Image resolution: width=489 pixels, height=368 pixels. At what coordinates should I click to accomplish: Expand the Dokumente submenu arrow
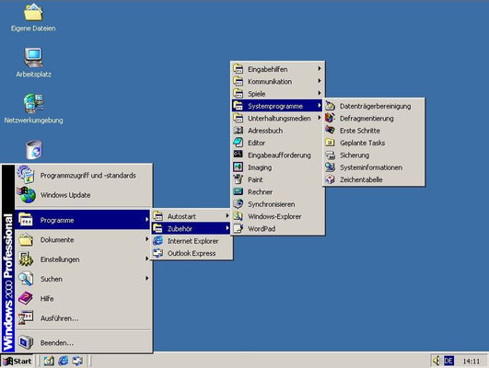146,239
